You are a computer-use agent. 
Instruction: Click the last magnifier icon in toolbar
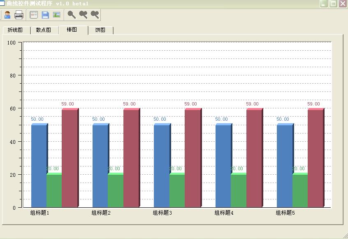point(95,15)
